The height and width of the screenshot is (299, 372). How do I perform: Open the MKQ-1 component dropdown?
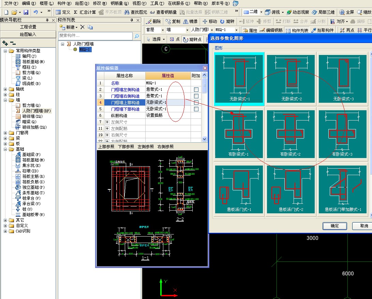click(x=236, y=30)
